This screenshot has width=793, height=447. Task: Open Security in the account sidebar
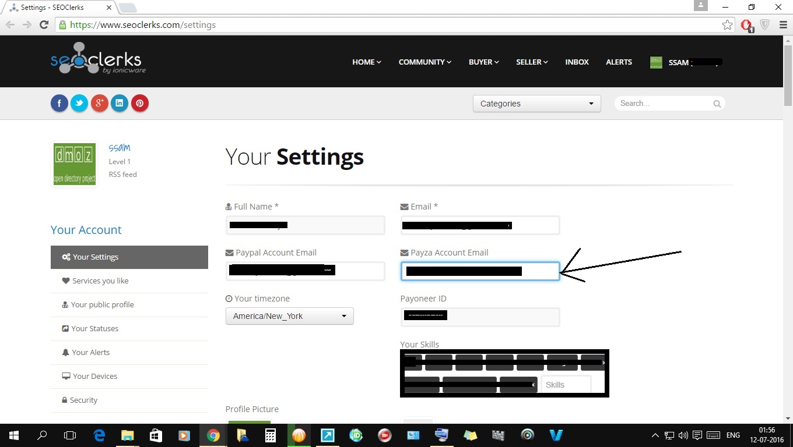[x=129, y=400]
